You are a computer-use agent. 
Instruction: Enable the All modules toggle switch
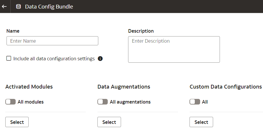(x=11, y=102)
